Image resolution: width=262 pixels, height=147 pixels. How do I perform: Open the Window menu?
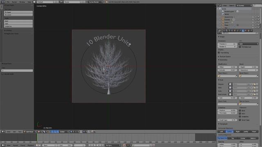(x=22, y=2)
